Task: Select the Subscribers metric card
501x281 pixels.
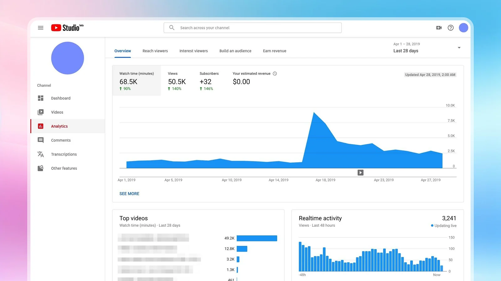Action: pyautogui.click(x=209, y=81)
